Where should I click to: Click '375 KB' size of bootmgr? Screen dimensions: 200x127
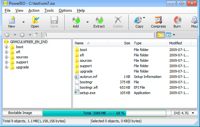125,82
